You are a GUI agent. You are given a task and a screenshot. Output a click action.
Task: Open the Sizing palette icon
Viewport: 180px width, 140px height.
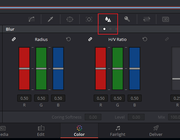pos(147,19)
